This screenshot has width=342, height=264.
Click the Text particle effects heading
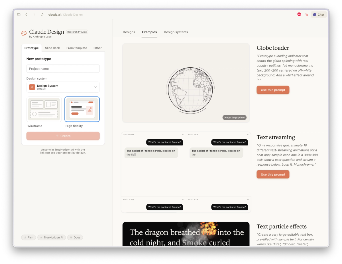[x=282, y=226]
